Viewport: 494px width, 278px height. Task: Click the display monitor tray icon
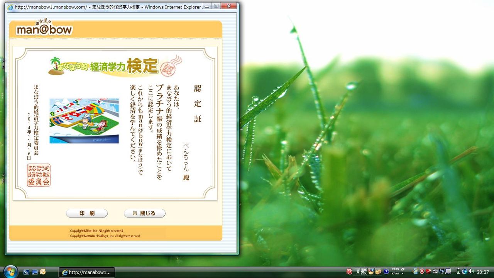point(442,271)
